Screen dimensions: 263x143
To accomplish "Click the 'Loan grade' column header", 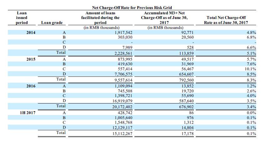I will point(52,23).
